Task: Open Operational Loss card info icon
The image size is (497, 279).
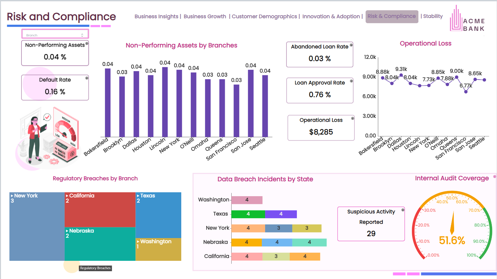Action: pos(352,118)
